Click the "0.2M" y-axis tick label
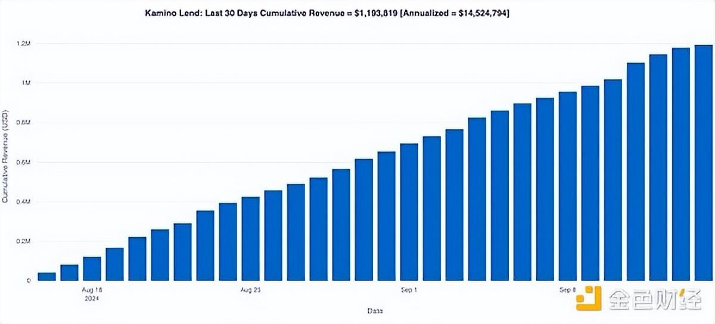The image size is (715, 324). (24, 241)
